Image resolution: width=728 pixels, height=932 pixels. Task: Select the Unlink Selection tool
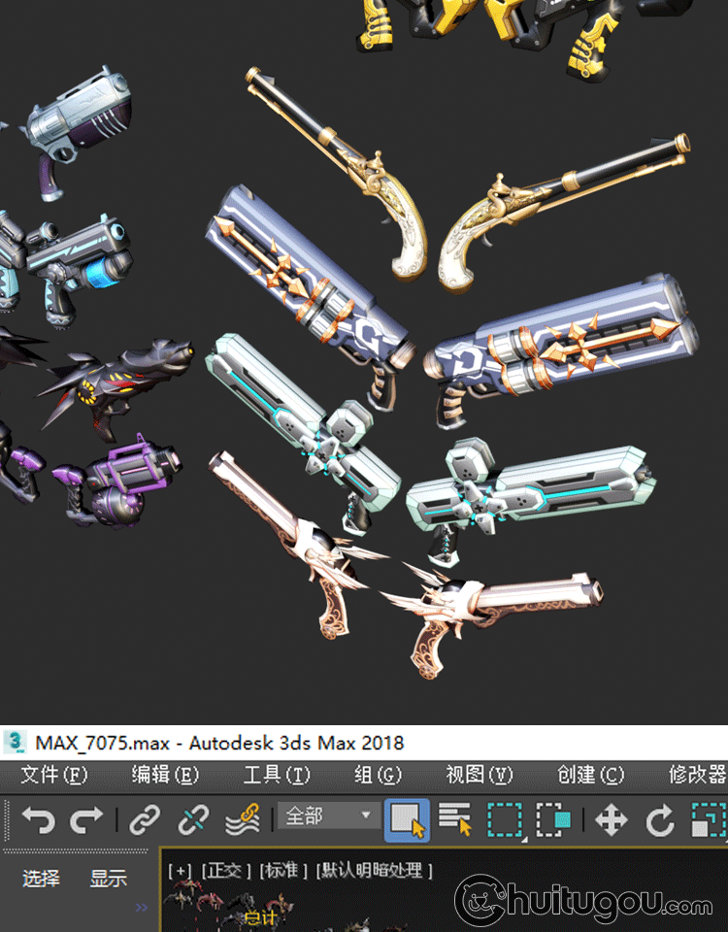[x=193, y=820]
